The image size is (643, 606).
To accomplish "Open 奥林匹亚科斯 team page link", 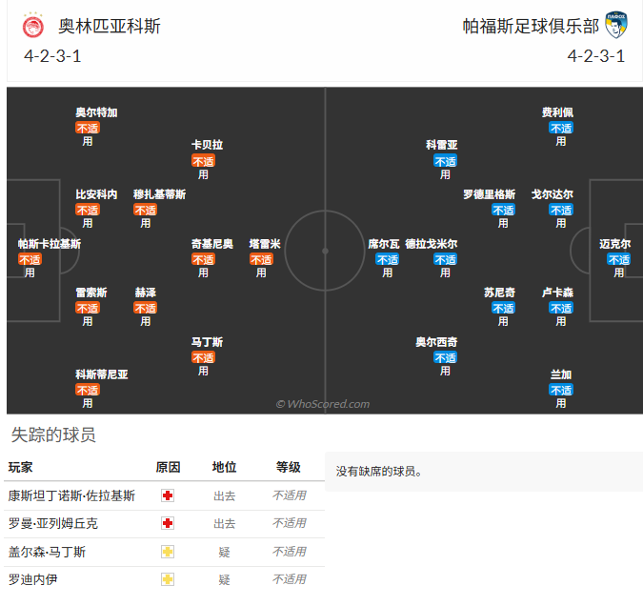I will click(x=110, y=26).
